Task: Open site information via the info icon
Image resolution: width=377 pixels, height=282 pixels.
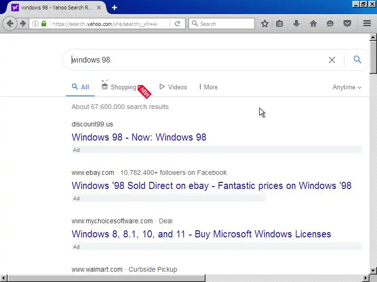Action: pyautogui.click(x=35, y=23)
